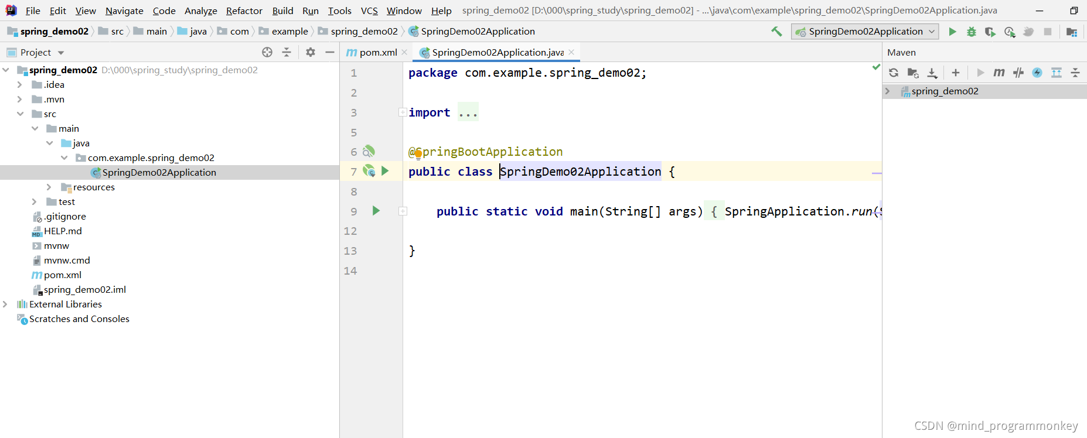Start debugging with the bug icon
This screenshot has height=438, width=1087.
pos(972,32)
